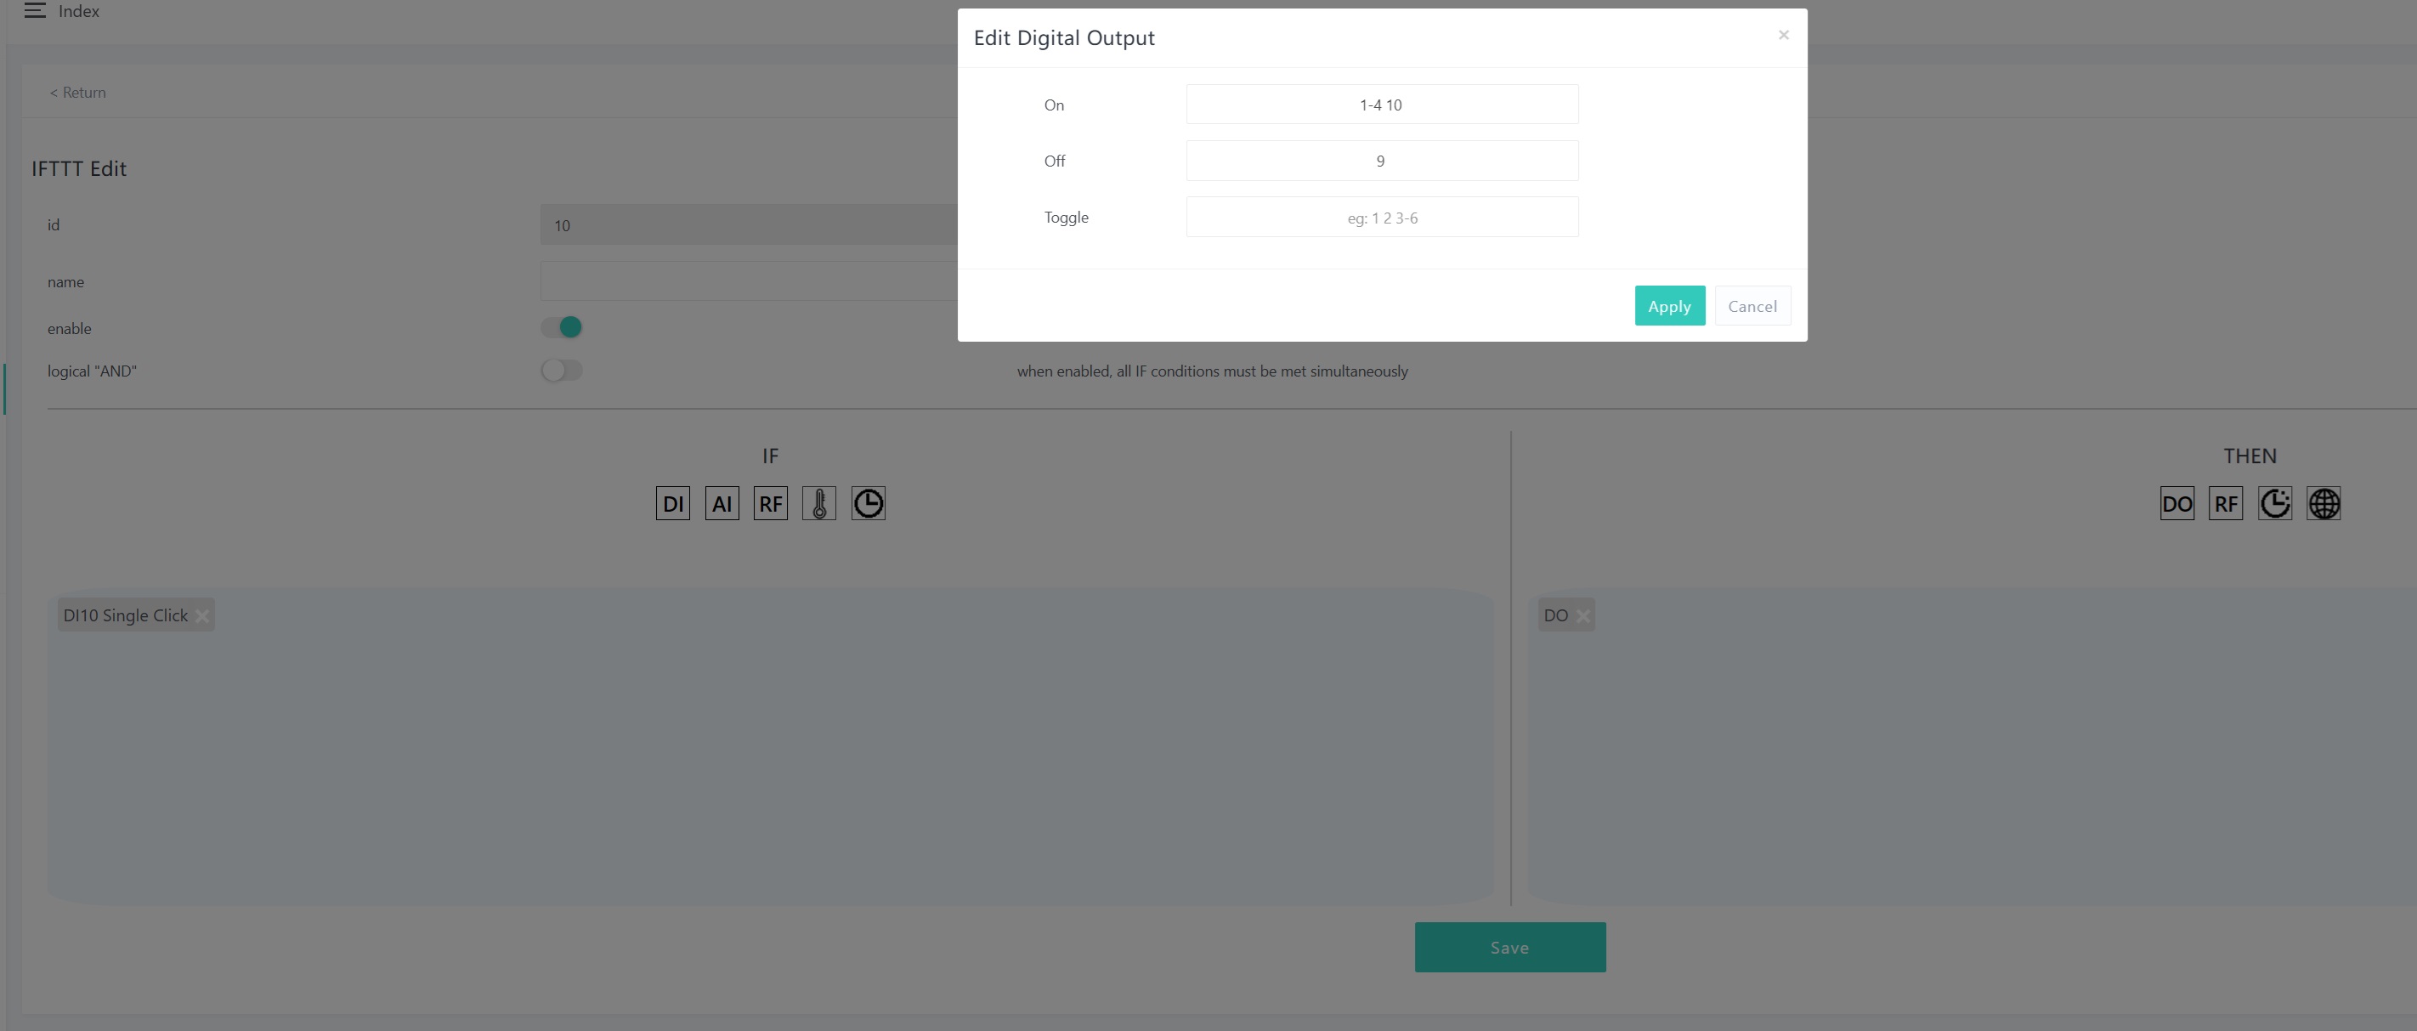Screen dimensions: 2417x1031
Task: Select the RF icon under IF
Action: tap(770, 504)
